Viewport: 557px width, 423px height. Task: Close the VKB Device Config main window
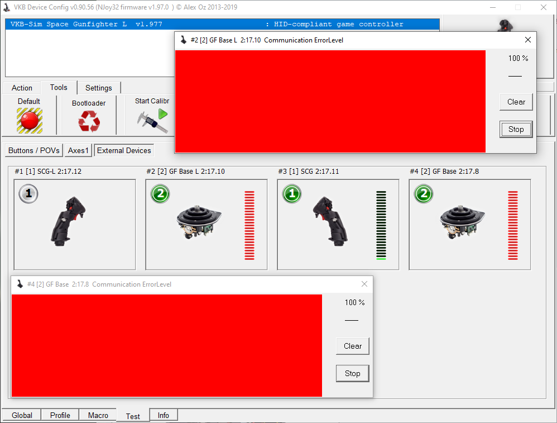coord(544,7)
